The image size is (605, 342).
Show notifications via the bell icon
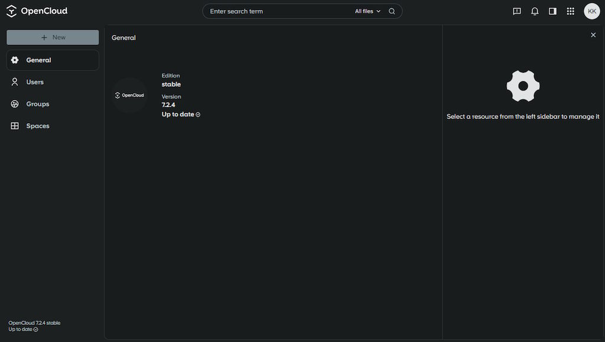click(x=534, y=11)
